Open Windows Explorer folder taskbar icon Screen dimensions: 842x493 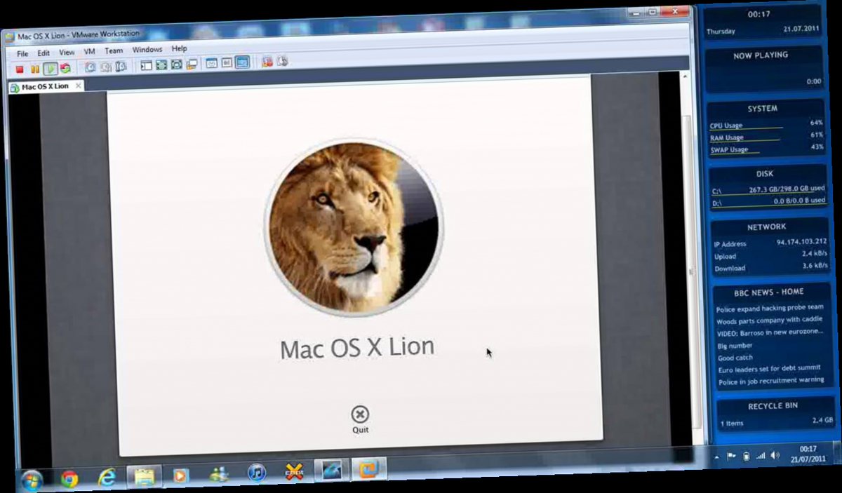pos(145,477)
